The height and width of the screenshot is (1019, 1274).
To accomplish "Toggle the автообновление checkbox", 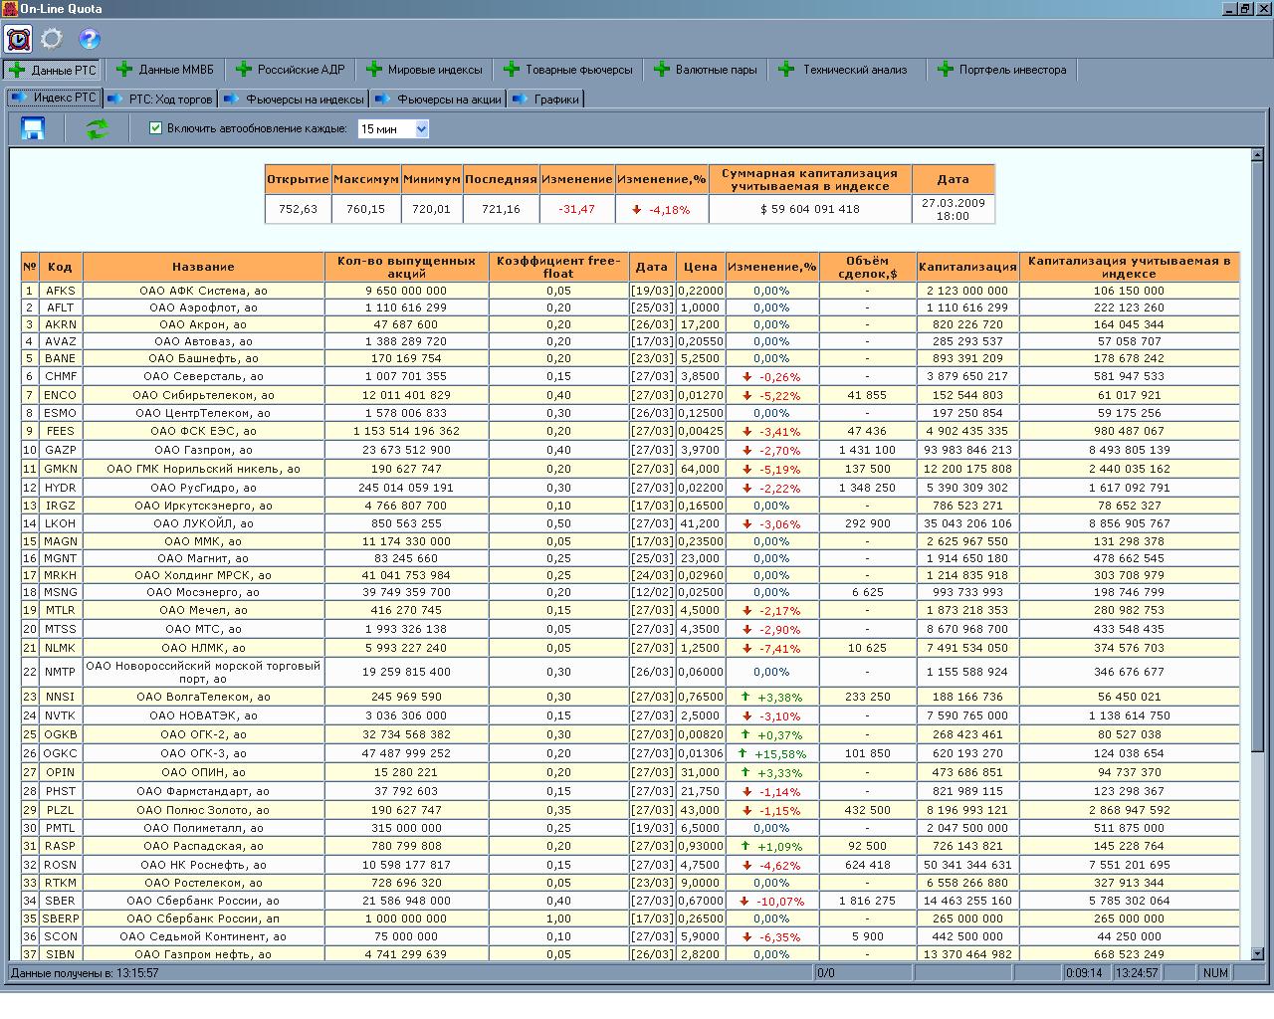I will click(x=155, y=127).
